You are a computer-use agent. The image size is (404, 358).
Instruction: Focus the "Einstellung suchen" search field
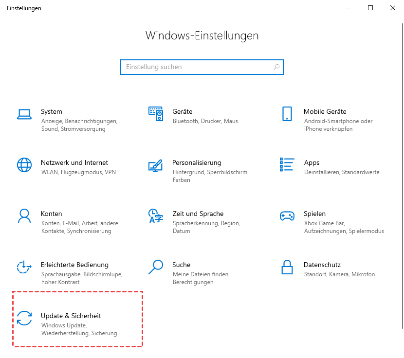pyautogui.click(x=195, y=67)
